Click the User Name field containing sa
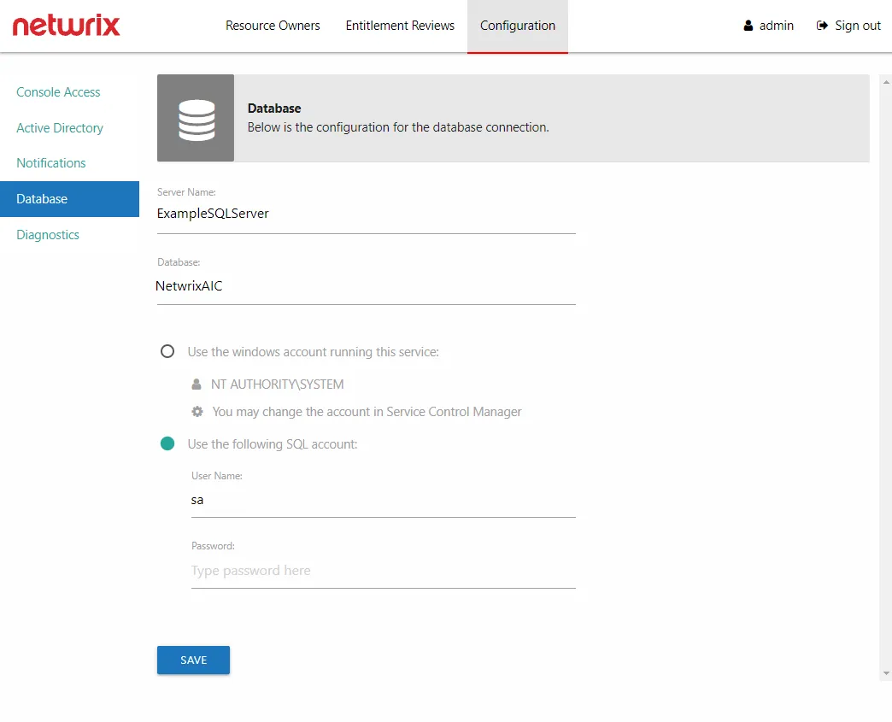 coord(384,500)
